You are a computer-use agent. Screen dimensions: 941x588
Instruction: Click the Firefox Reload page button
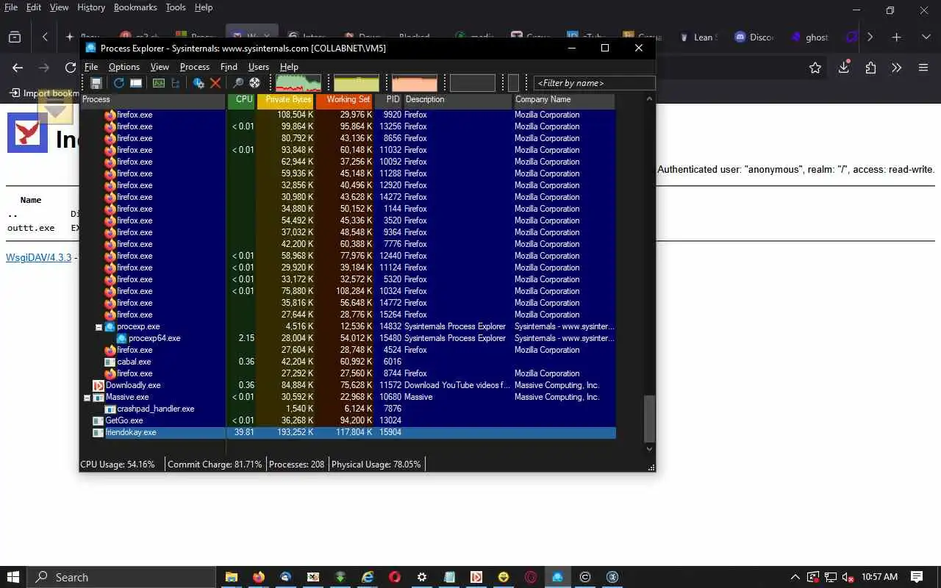tap(70, 68)
